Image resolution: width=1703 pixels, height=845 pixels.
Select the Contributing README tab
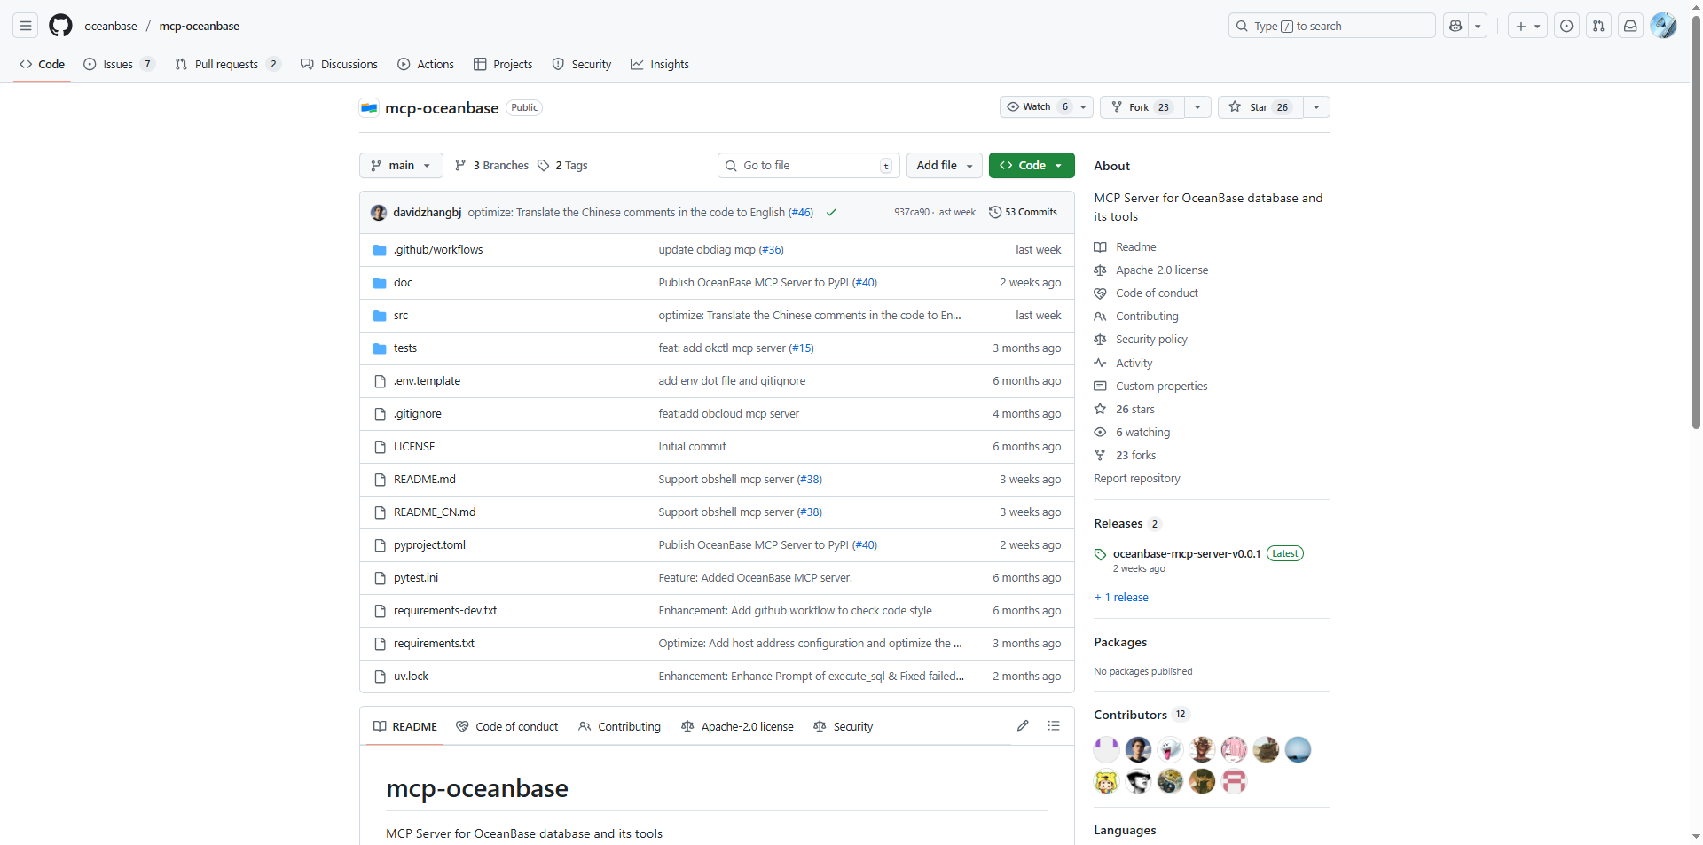[620, 726]
